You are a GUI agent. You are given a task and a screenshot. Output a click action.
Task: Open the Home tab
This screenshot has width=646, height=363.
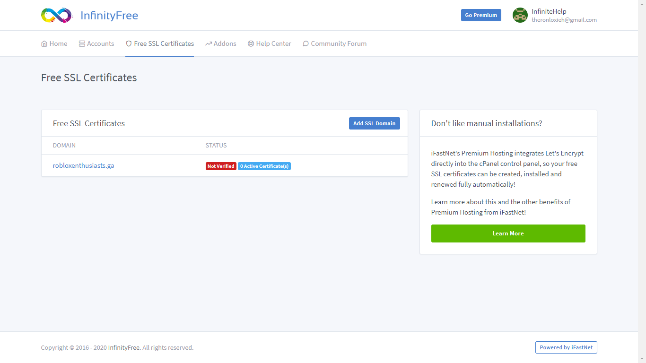54,43
